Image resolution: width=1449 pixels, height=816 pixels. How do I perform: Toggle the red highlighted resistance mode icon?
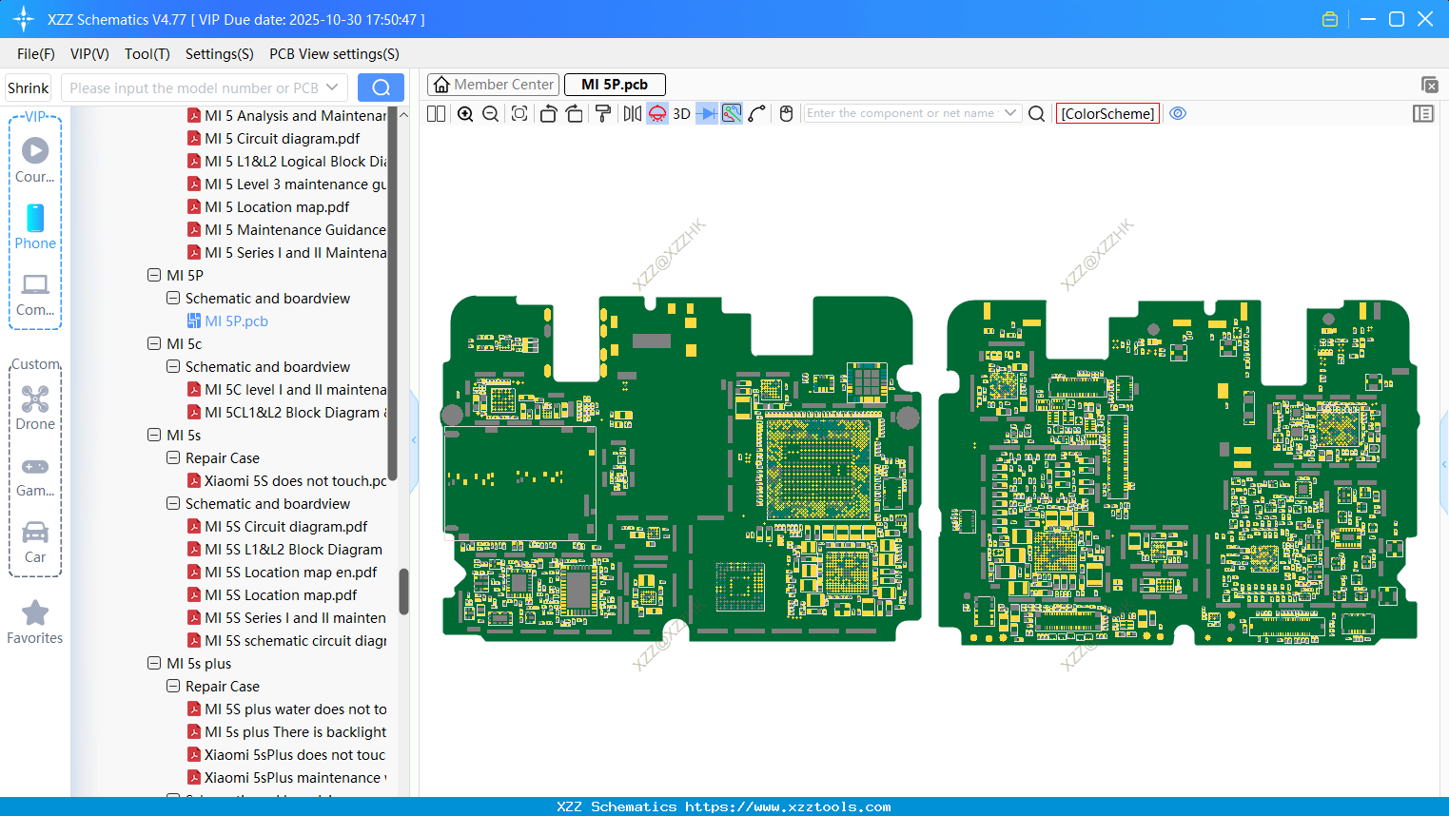point(657,113)
